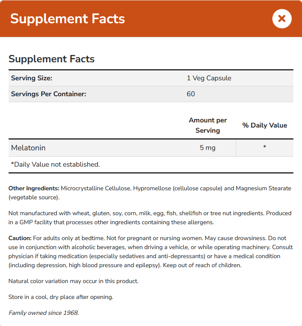Click the Daily Value not established footnote
Viewport: 302px width, 326px height.
coord(55,164)
